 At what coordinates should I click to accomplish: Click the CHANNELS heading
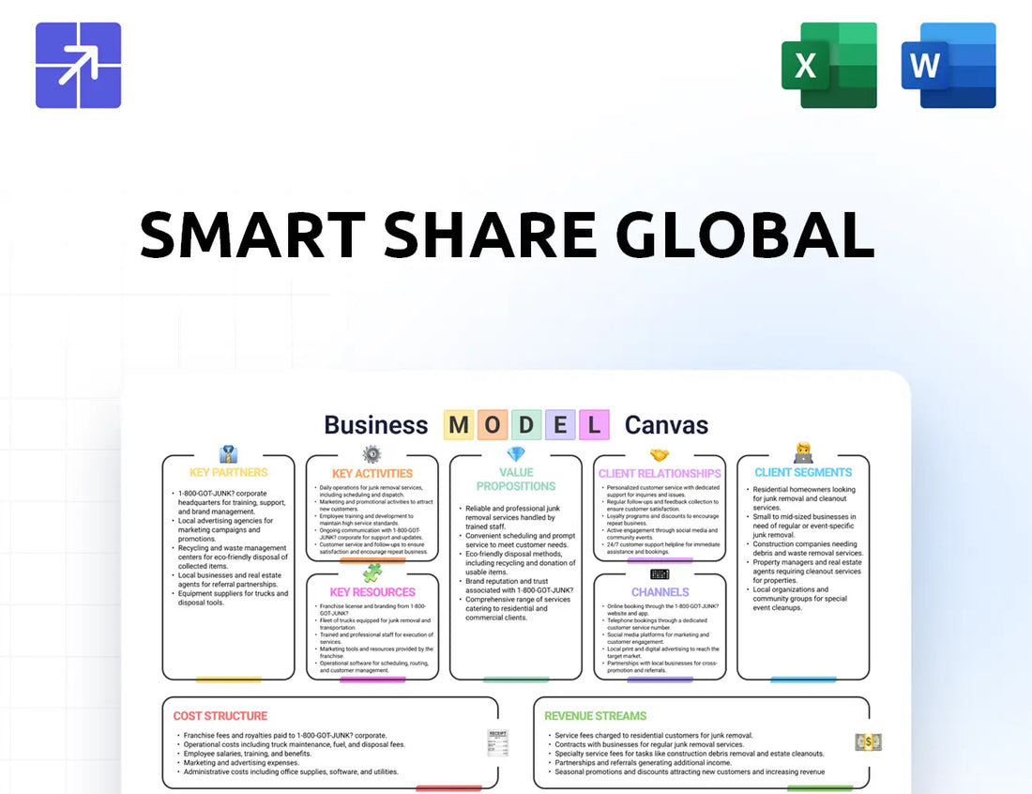point(660,592)
